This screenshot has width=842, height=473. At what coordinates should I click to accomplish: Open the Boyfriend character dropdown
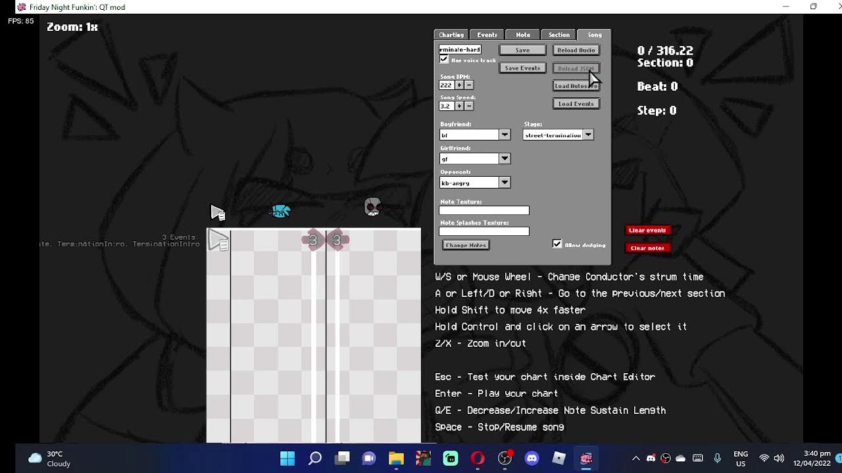tap(505, 135)
